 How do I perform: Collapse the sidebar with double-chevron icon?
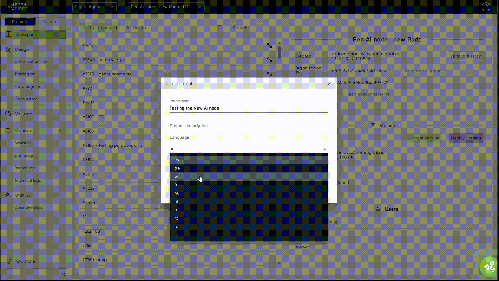(63, 274)
